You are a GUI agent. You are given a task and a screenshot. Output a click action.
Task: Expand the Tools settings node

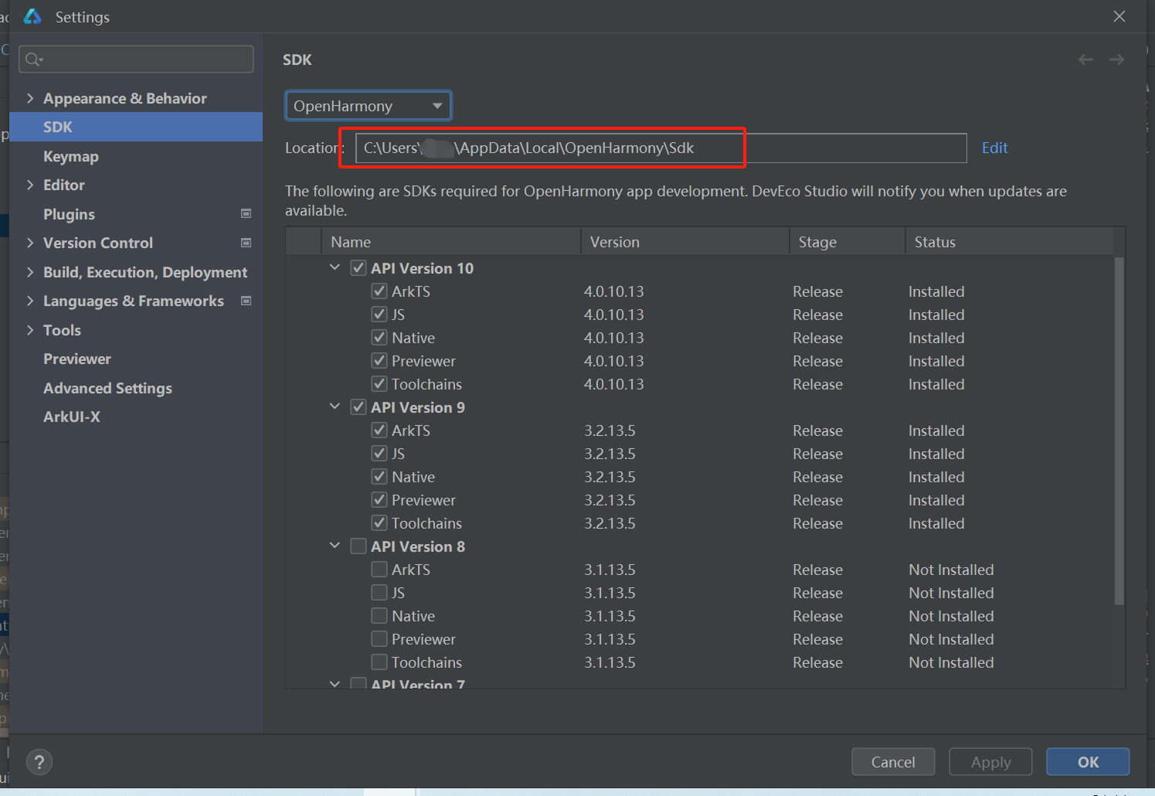pos(30,330)
